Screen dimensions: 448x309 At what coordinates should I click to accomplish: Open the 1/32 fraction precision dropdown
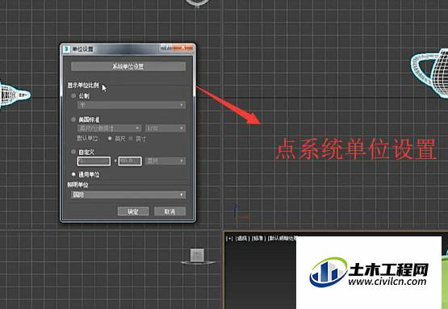coord(165,128)
